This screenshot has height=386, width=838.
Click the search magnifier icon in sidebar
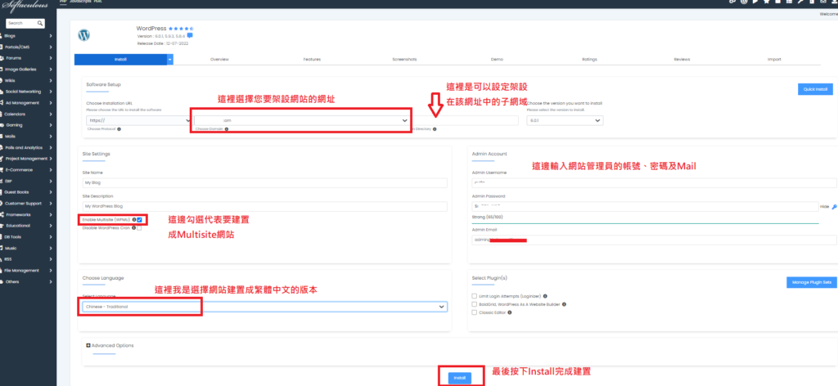(43, 23)
